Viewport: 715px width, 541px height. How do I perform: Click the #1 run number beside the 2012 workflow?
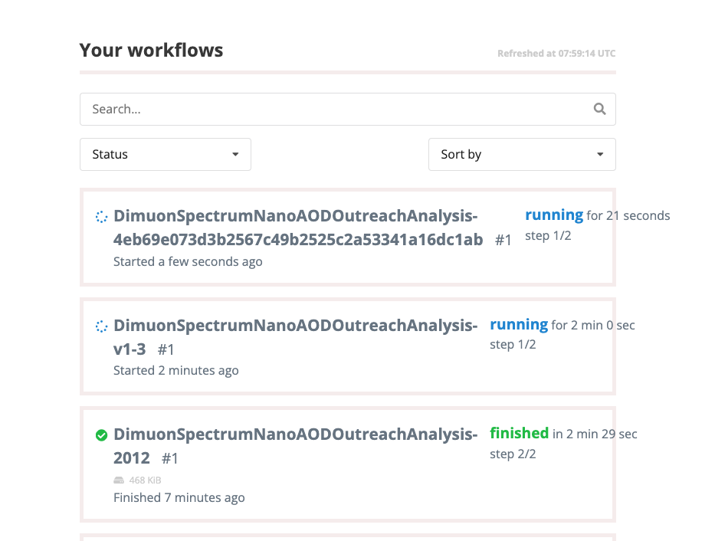169,458
